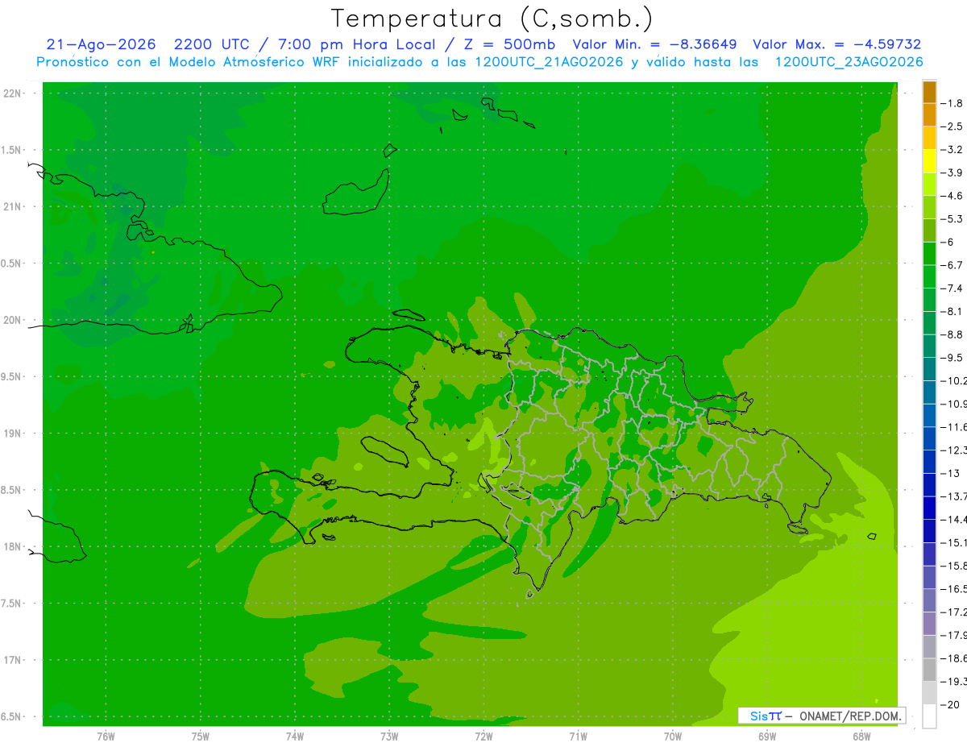Pick the green swatch between -6 and -6.7

(929, 253)
